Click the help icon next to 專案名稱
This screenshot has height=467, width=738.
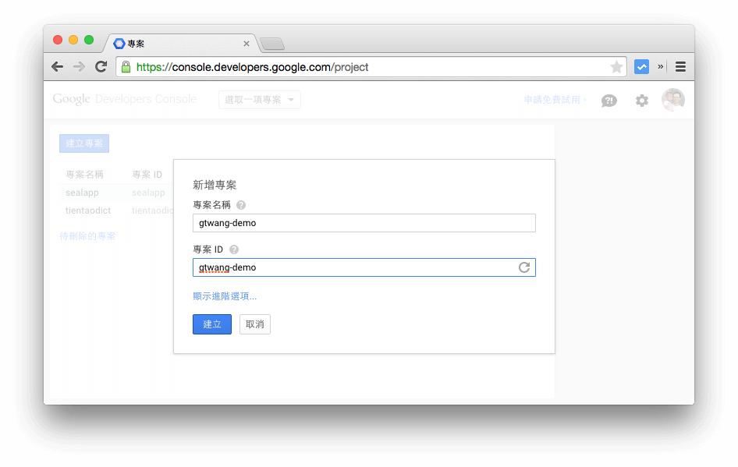tap(241, 205)
